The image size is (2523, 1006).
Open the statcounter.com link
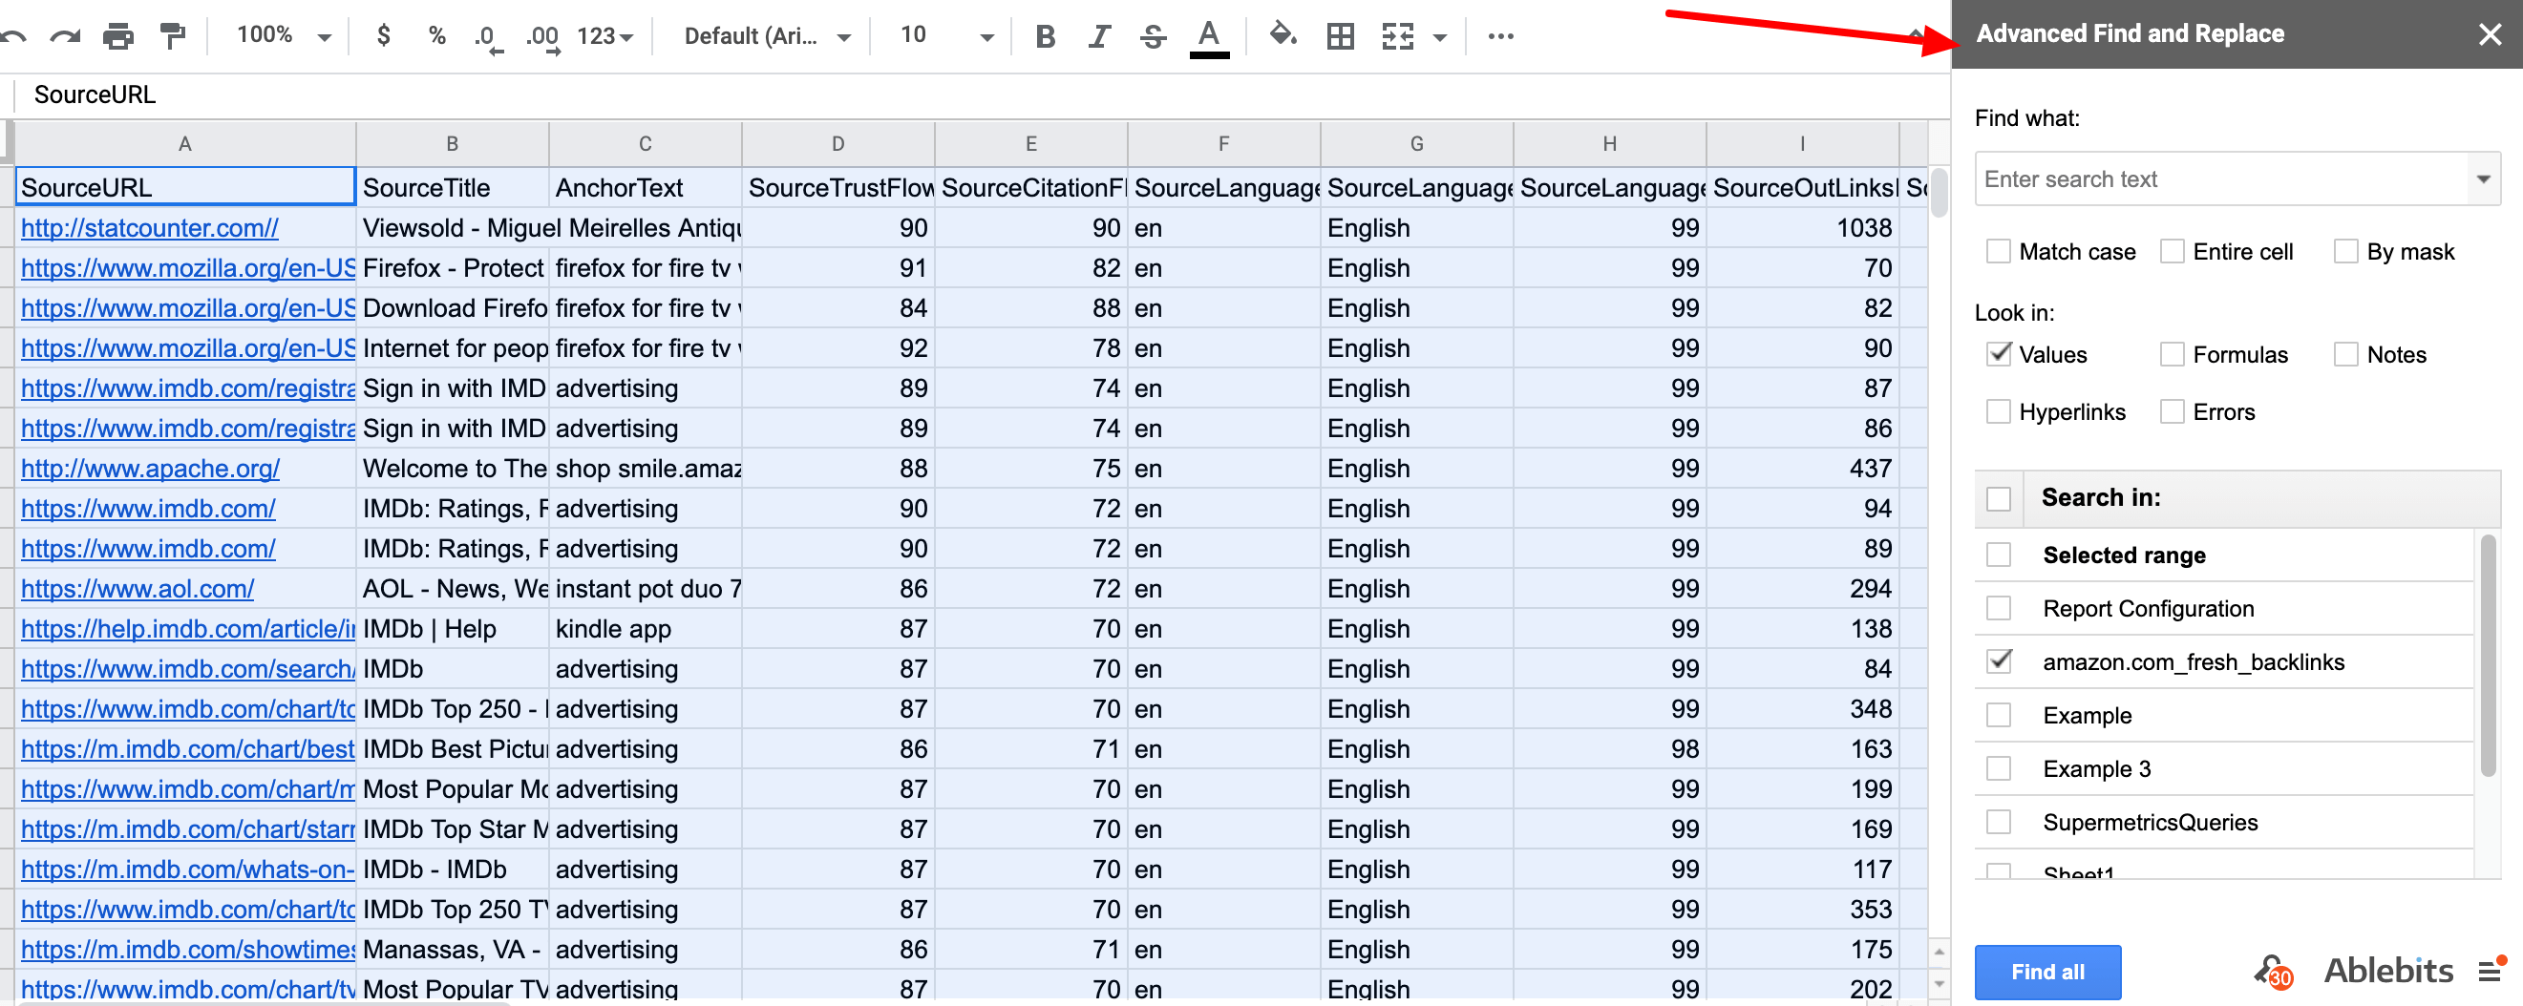(x=150, y=228)
